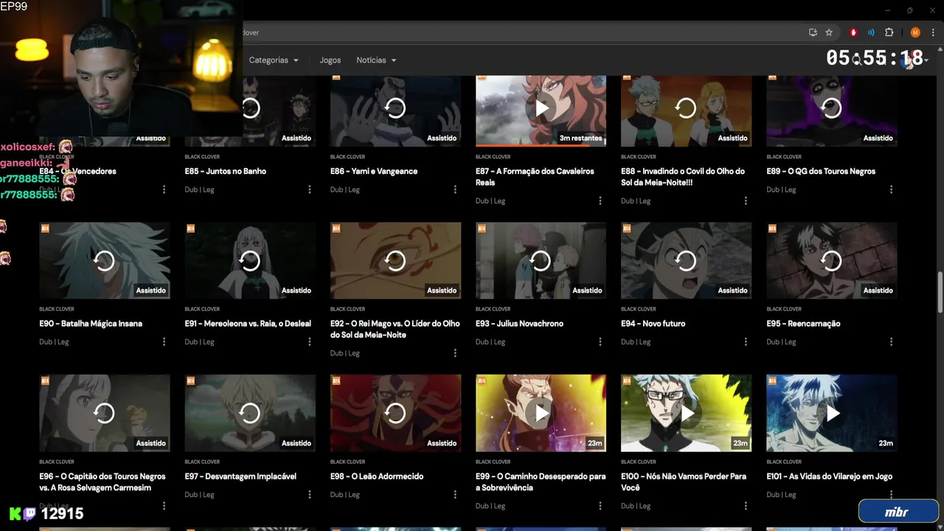The width and height of the screenshot is (944, 531).
Task: Click the red extension icon in toolbar
Action: coord(853,32)
